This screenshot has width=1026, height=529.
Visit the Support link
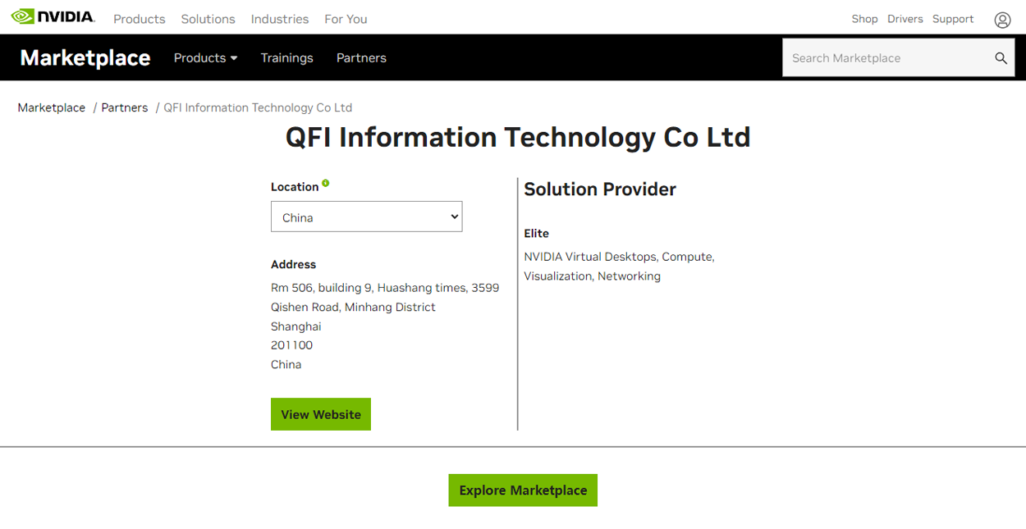click(x=952, y=19)
